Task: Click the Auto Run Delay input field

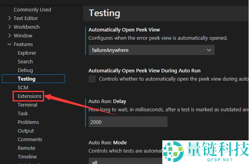Action: (x=128, y=122)
